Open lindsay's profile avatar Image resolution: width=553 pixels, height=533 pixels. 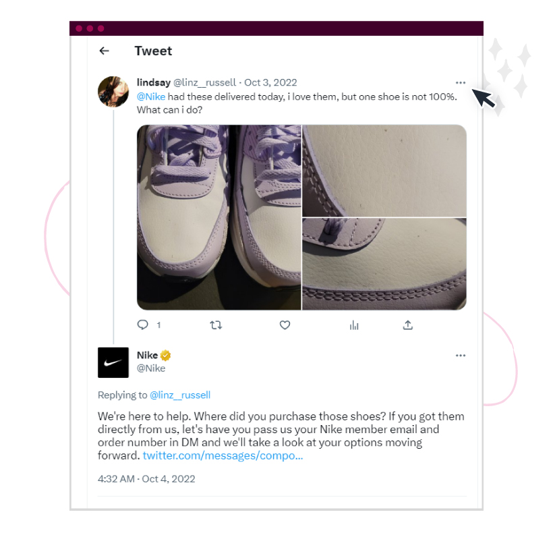113,92
